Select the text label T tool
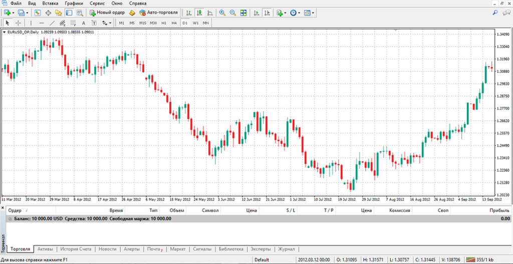 click(94, 23)
